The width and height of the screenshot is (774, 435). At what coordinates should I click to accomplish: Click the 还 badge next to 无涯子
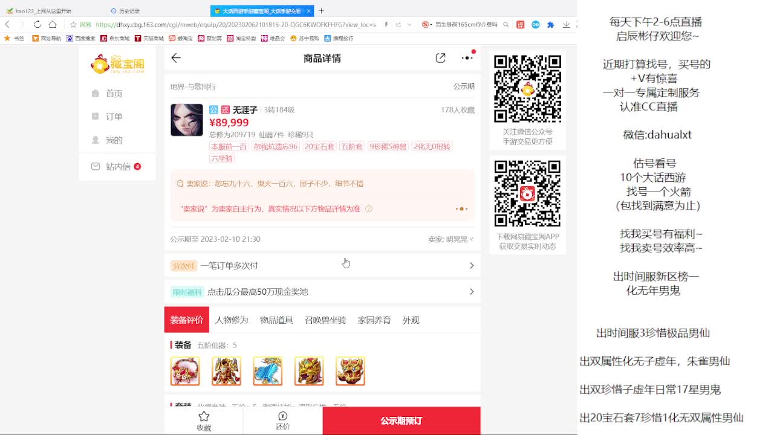tap(225, 110)
